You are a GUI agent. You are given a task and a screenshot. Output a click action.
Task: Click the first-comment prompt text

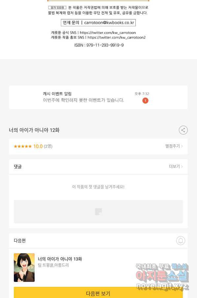pyautogui.click(x=98, y=187)
